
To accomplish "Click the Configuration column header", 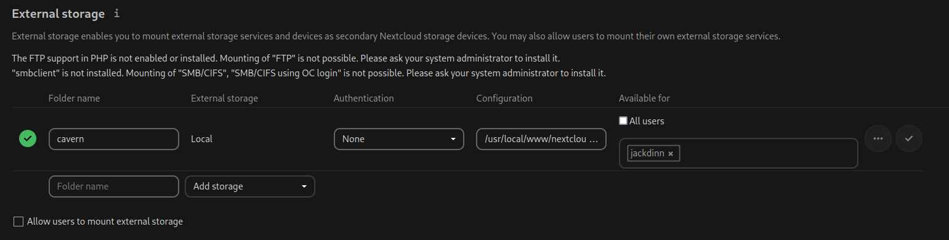I will [x=504, y=98].
